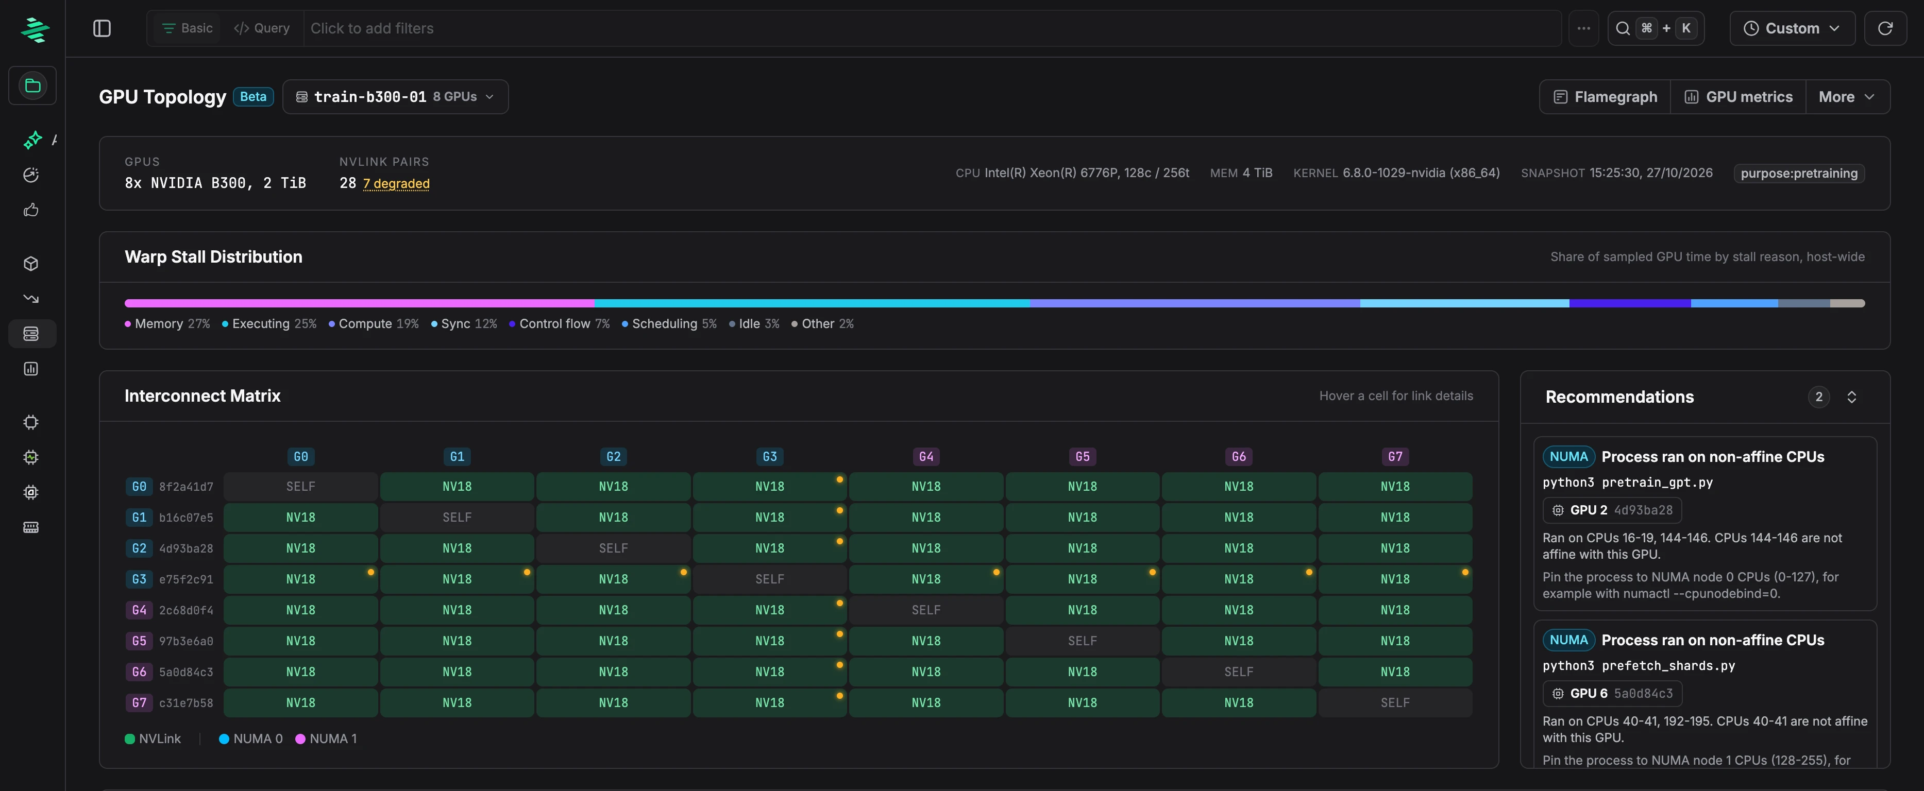The width and height of the screenshot is (1924, 791).
Task: Switch to Query filter mode
Action: 261,28
